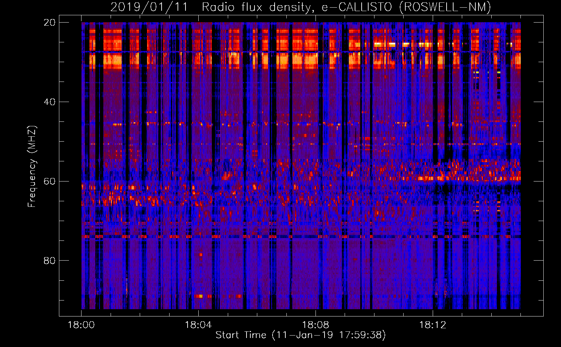The height and width of the screenshot is (347, 561).
Task: Click the 18:12 time tick label
Action: coord(433,325)
